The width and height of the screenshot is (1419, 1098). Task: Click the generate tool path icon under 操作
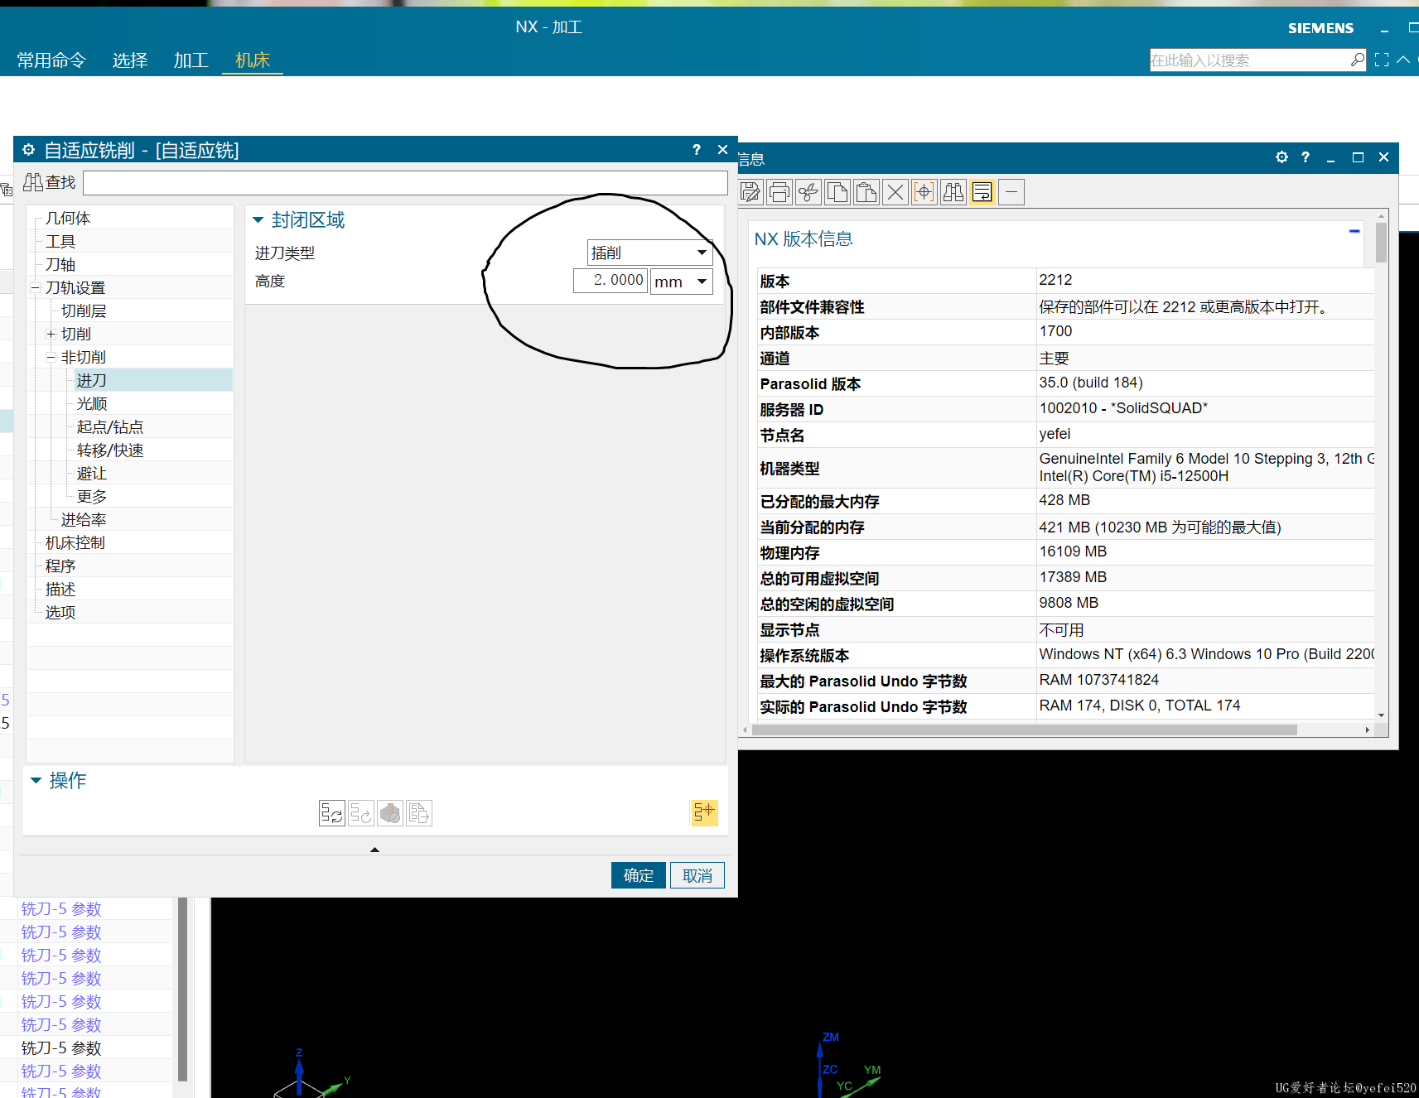(332, 813)
